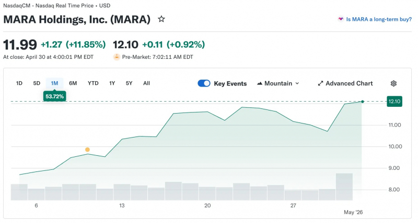Screen dimensions: 418x223
Task: Click the 8.00 y-axis label
Action: (x=394, y=190)
